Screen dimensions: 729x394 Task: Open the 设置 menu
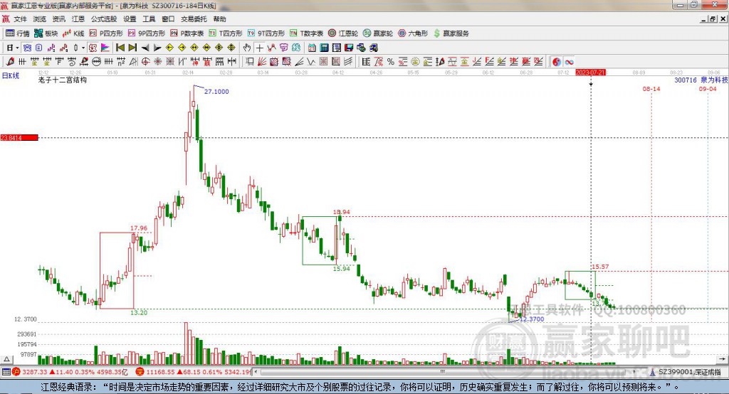[x=130, y=19]
